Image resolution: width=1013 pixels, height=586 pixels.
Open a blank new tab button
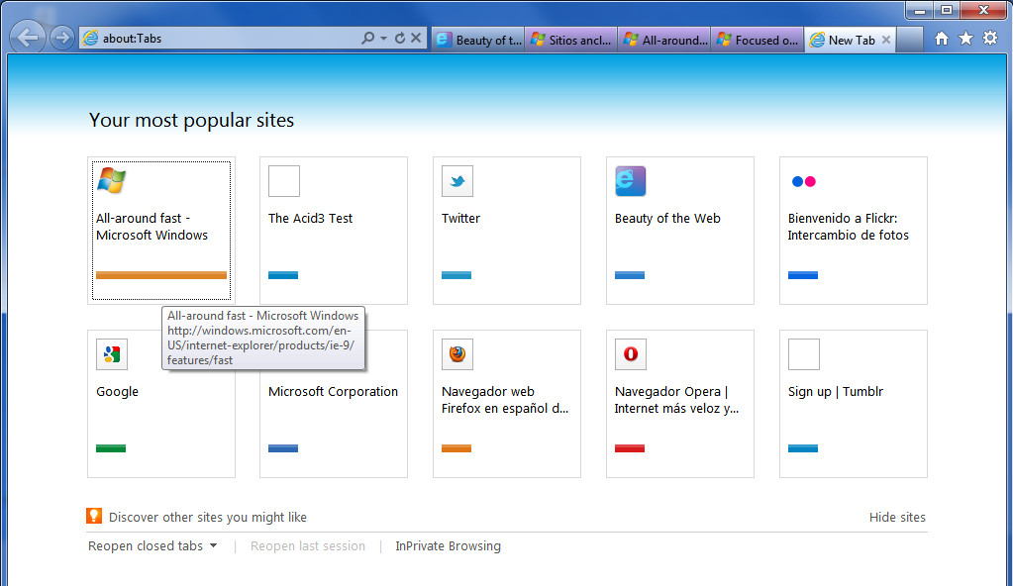click(x=910, y=40)
